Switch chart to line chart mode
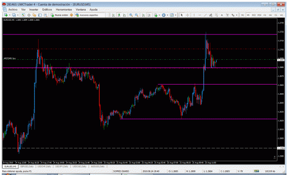The width and height of the screenshot is (287, 175). pyautogui.click(x=124, y=15)
